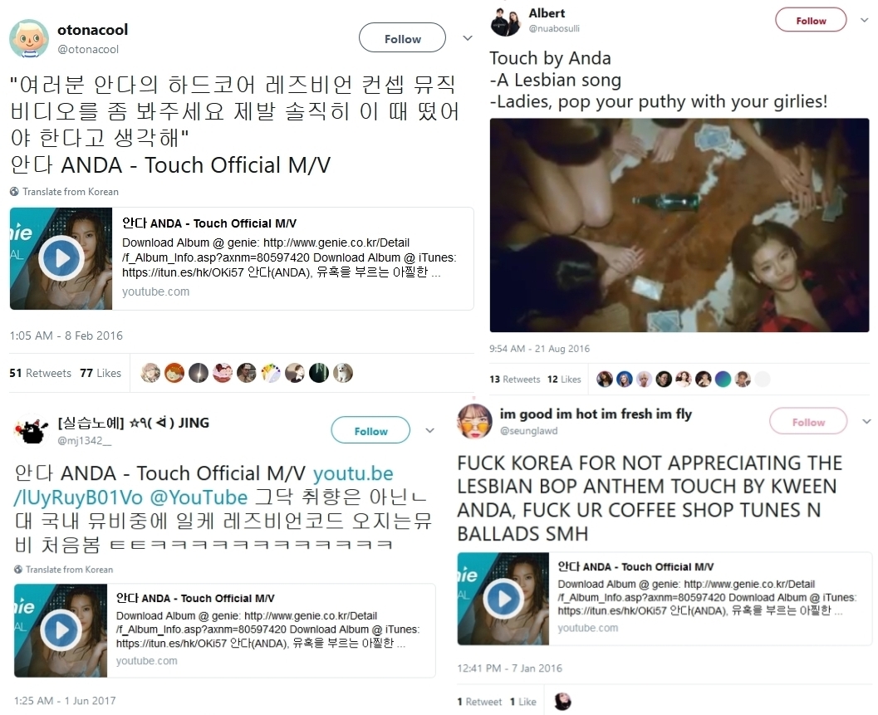This screenshot has width=878, height=715.
Task: View the 77 Likes list
Action: [101, 373]
